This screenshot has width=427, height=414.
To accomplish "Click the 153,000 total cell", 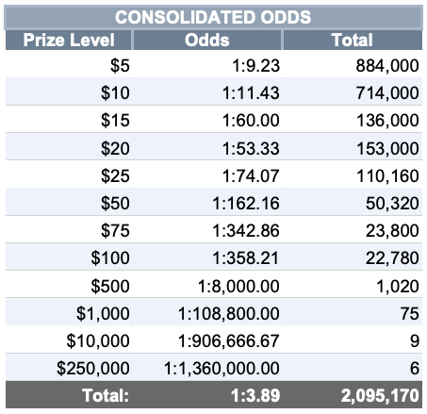I will 353,147.
